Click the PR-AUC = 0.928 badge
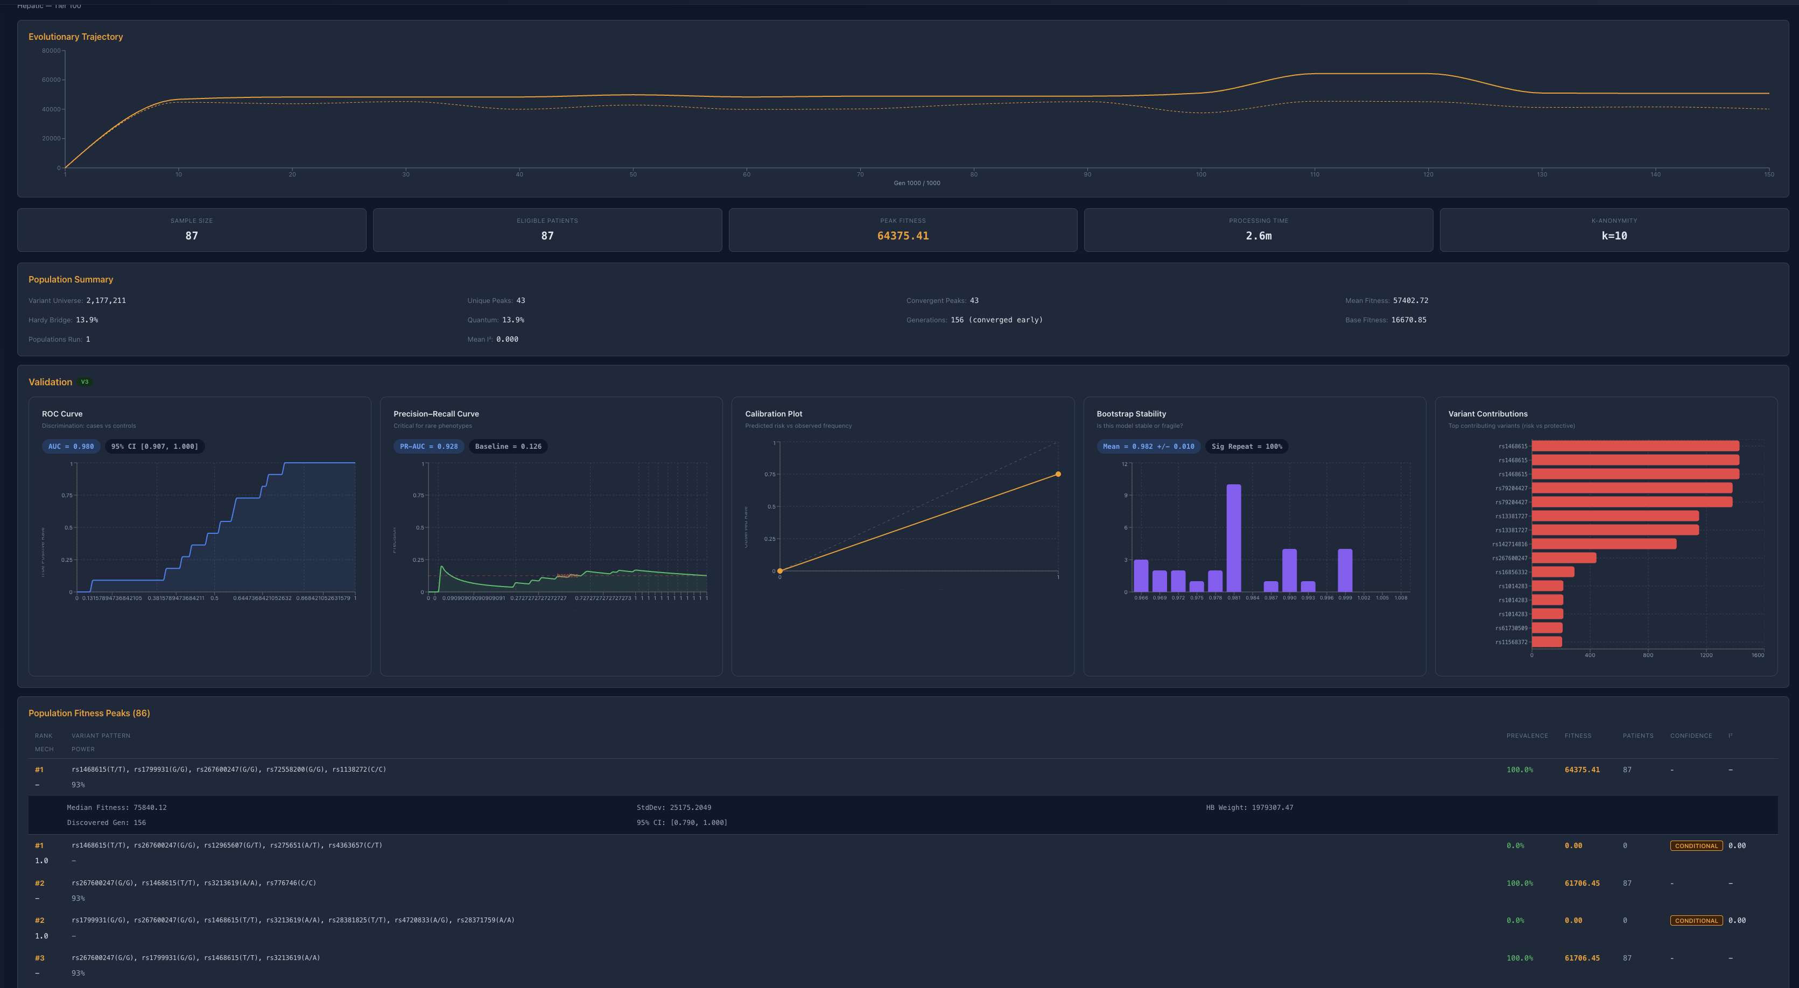Viewport: 1799px width, 988px height. pyautogui.click(x=429, y=446)
